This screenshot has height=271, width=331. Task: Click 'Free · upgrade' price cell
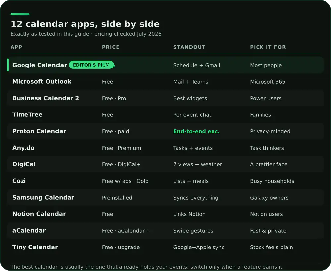[121, 248]
